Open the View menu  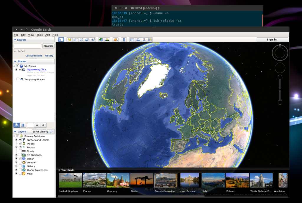tap(31, 35)
